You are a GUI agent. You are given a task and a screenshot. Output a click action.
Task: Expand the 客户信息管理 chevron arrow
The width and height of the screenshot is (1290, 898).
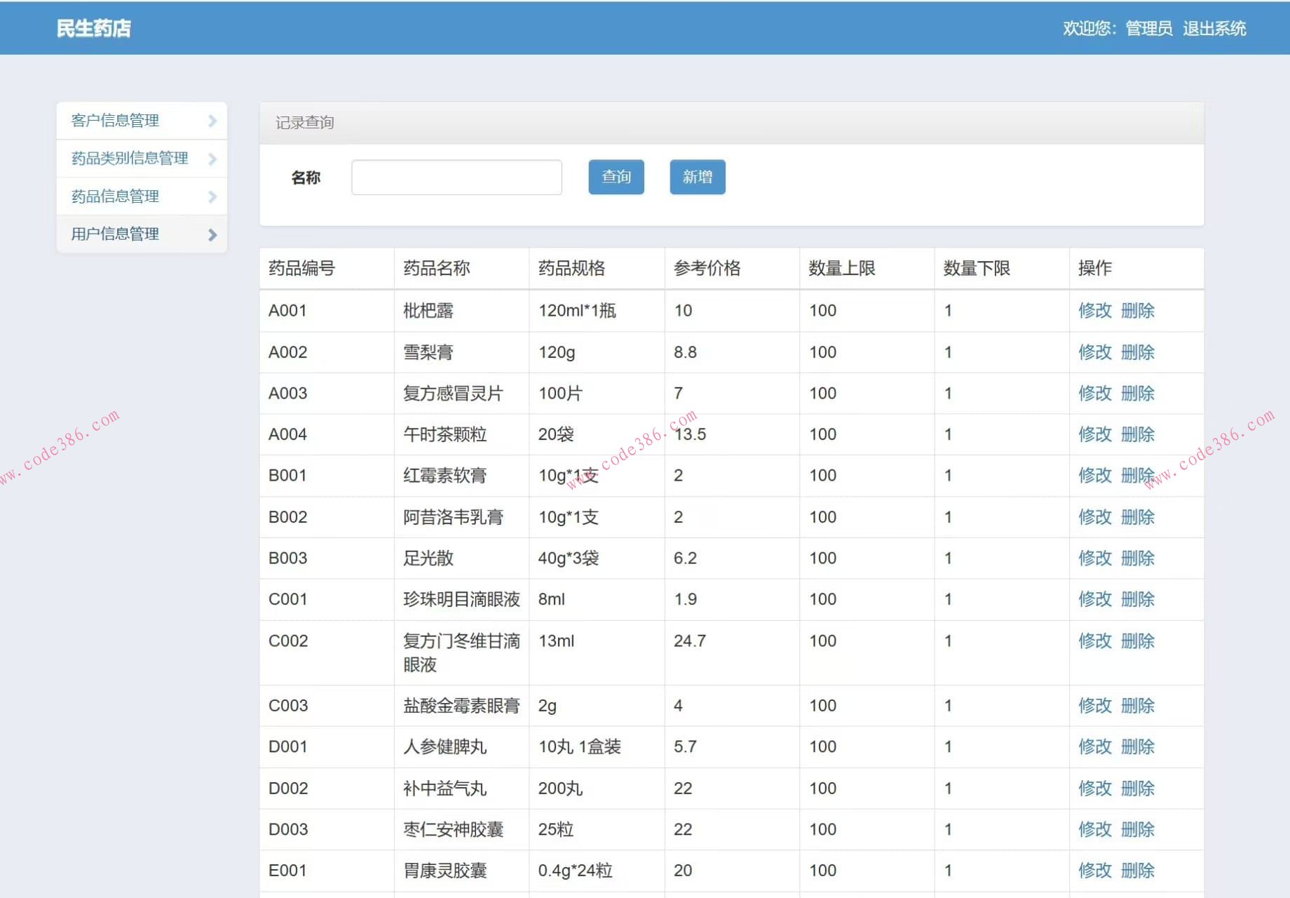pyautogui.click(x=212, y=121)
